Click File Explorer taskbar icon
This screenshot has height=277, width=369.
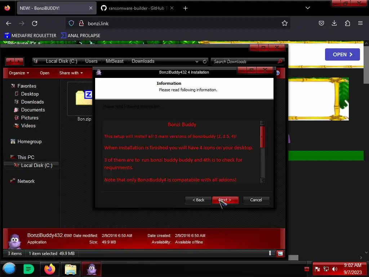(x=70, y=269)
